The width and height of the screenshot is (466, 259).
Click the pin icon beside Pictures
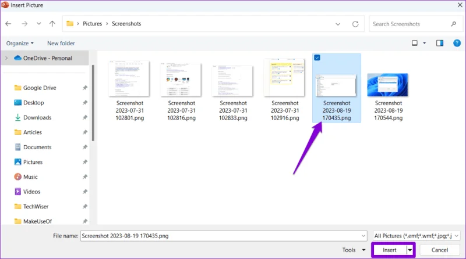85,162
